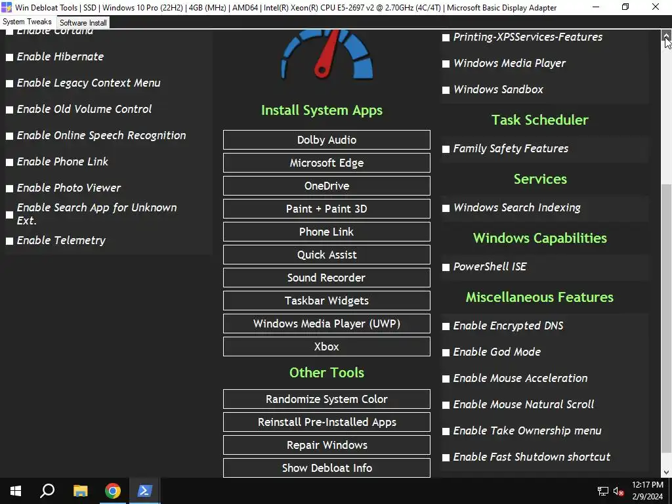Open the Windows Start menu
This screenshot has height=504, width=672.
click(x=16, y=491)
